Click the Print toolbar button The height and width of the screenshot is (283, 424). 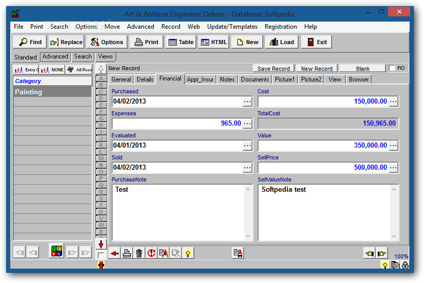[146, 42]
